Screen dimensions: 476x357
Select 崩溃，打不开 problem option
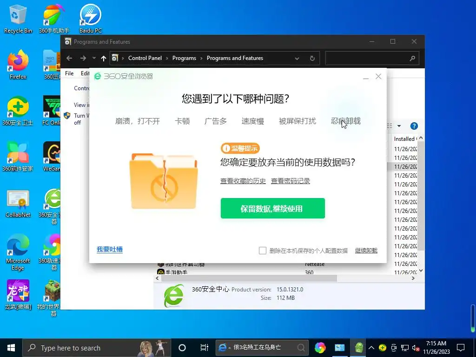137,121
